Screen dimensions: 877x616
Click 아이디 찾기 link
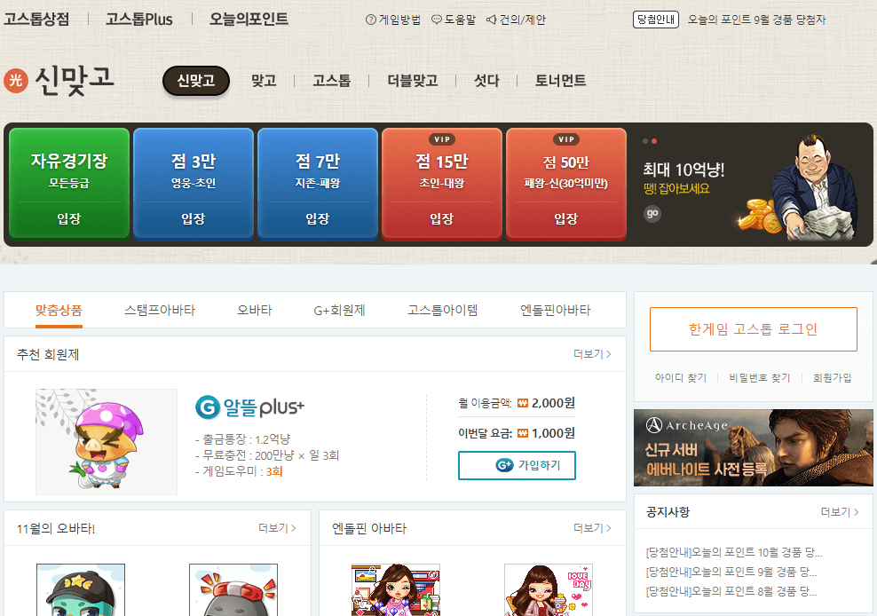click(x=681, y=377)
